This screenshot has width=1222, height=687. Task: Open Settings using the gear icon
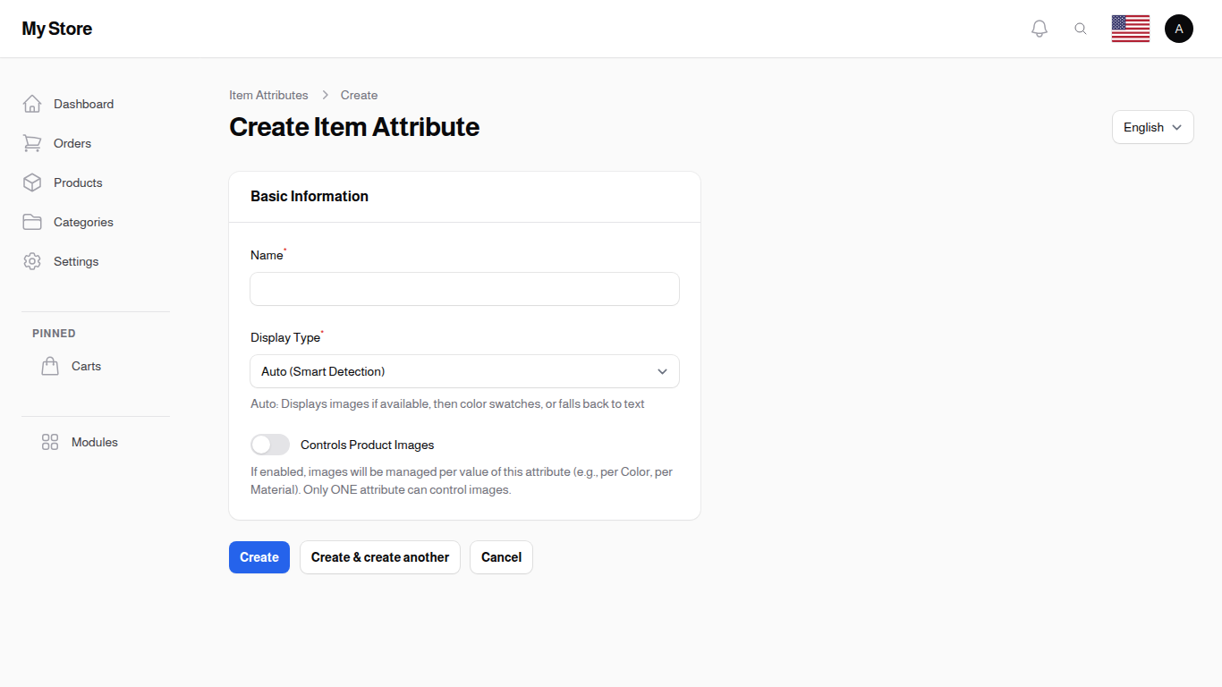coord(32,261)
